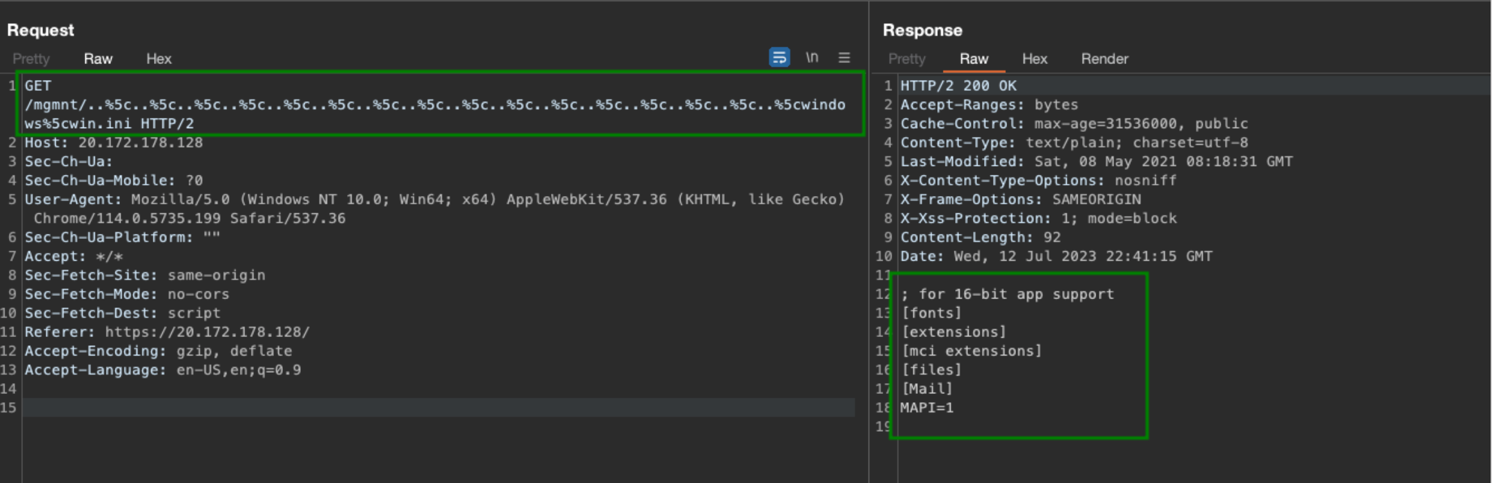Click the Last-Modified: Sat, 08 May 2021 header
1492x483 pixels.
click(1096, 161)
